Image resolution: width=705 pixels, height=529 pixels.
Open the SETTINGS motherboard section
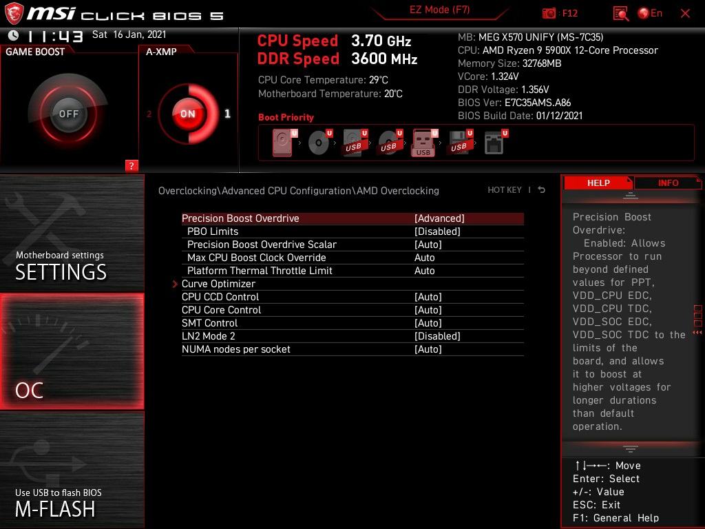point(72,233)
